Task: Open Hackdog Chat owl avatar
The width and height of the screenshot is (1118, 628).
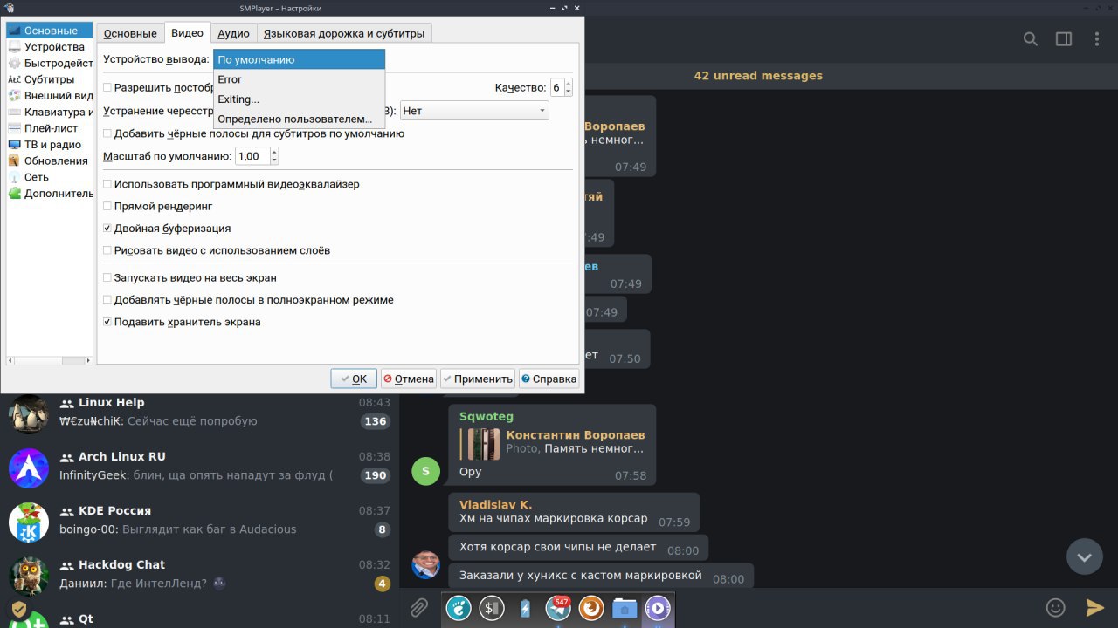Action: point(29,577)
